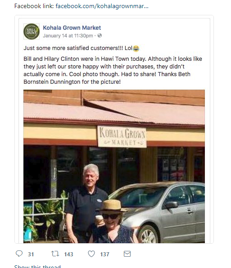Open the facebook.com/kohalagrownmar link
231x268 pixels.
102,6
